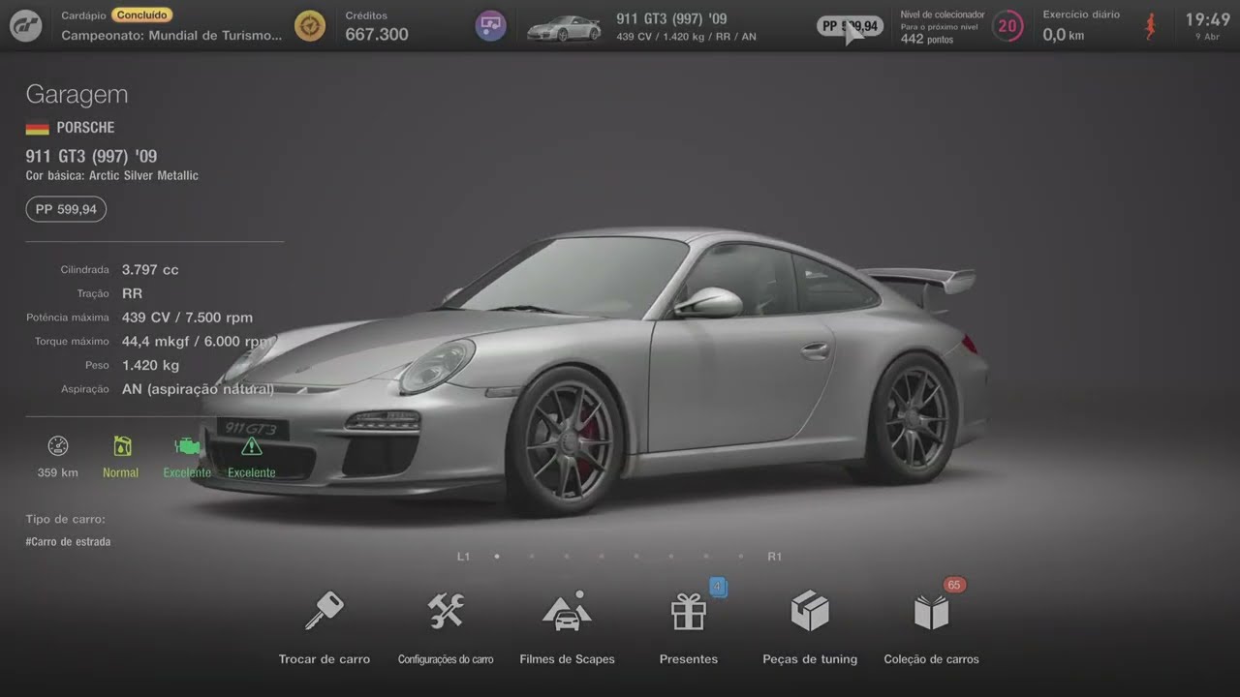Select the Trocar de carro label
This screenshot has height=697, width=1240.
tap(325, 659)
